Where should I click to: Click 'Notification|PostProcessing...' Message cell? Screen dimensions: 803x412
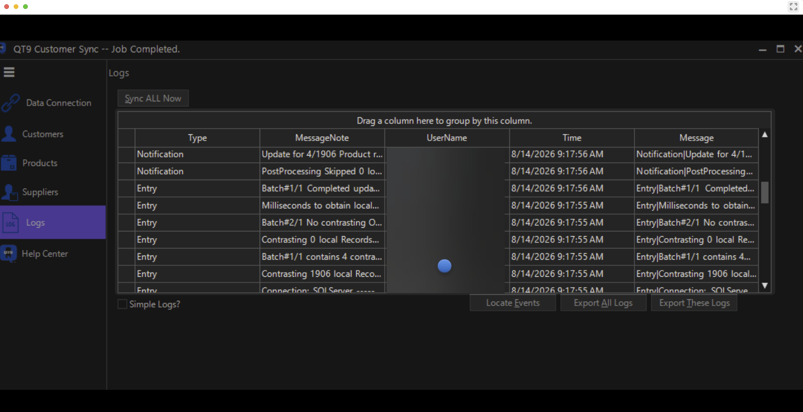696,171
